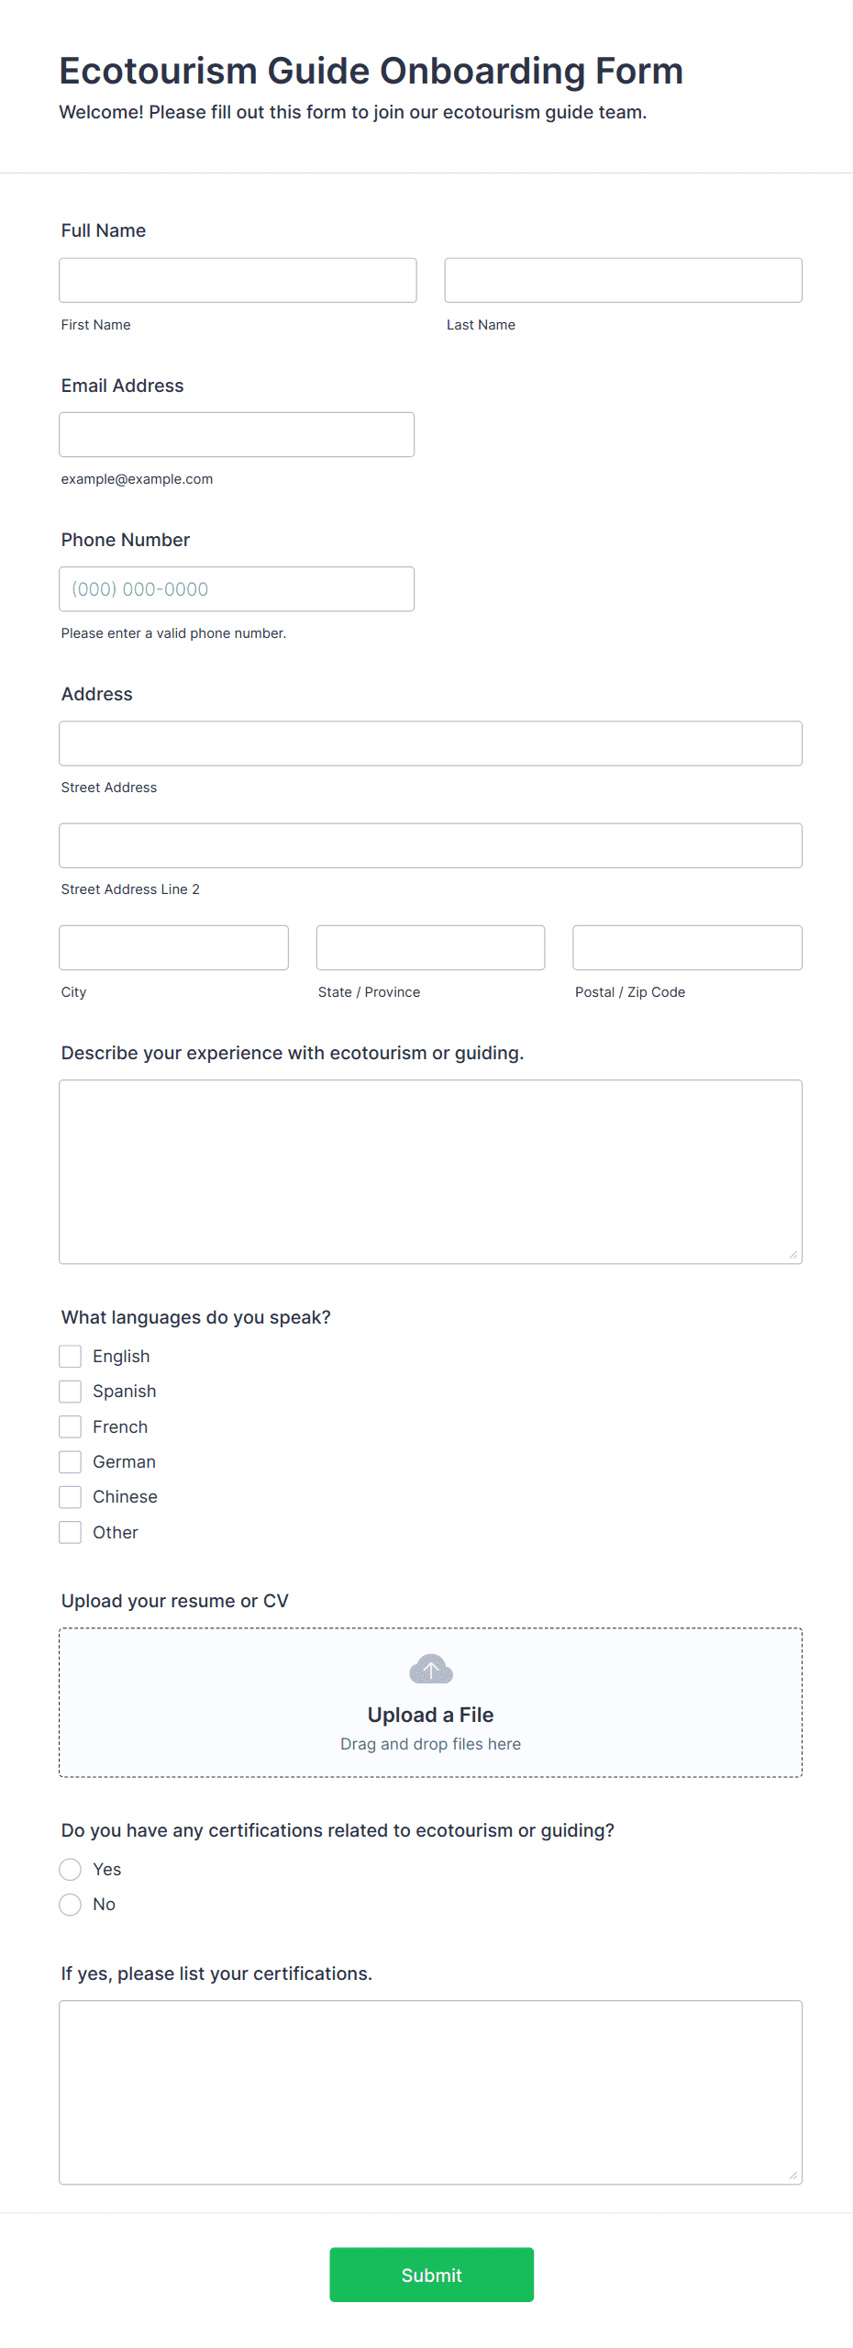Tick the Chinese checkbox

coord(71,1496)
